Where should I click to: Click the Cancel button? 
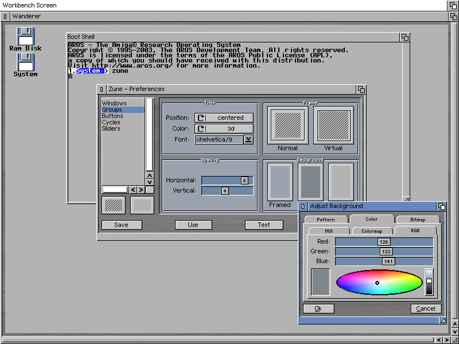pos(426,309)
